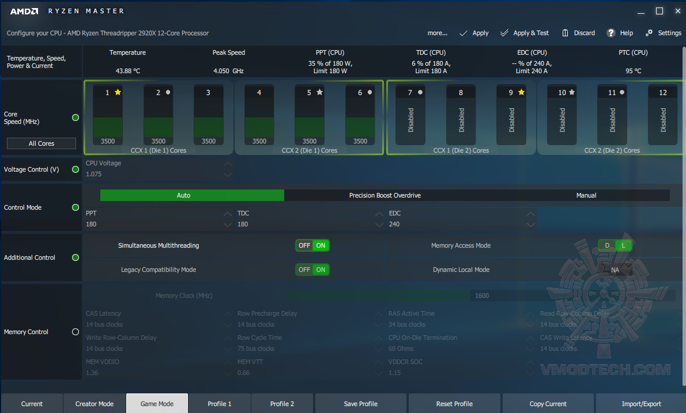The height and width of the screenshot is (413, 686).
Task: Click the All Cores button
Action: coord(42,143)
